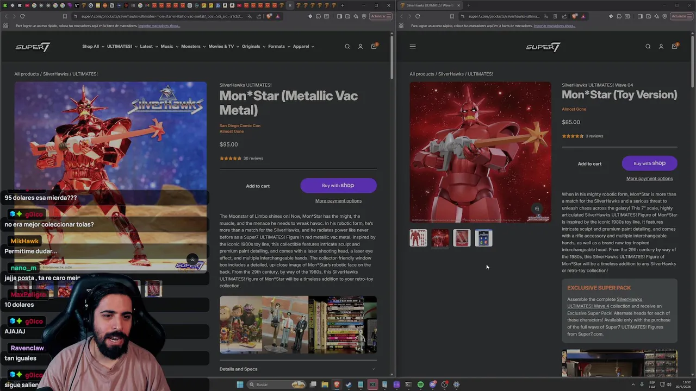Open new tab in left browser window

click(342, 5)
